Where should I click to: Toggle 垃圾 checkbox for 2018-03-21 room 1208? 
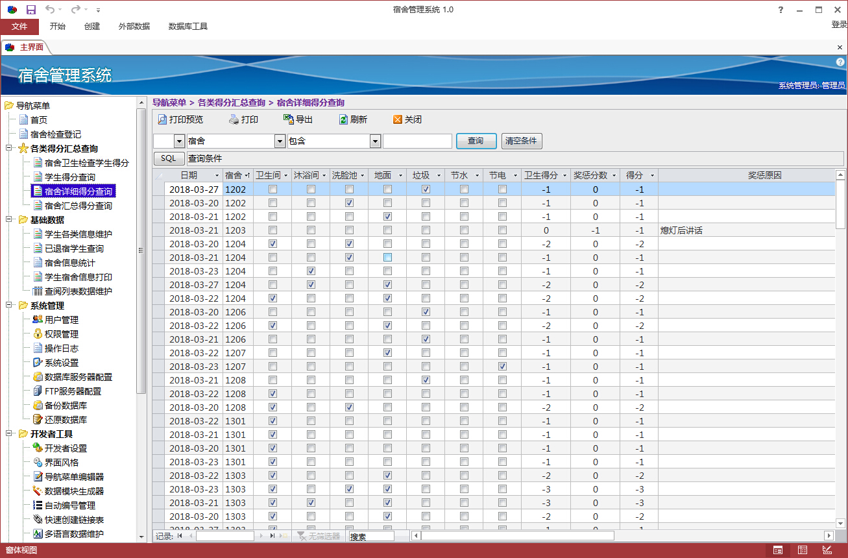point(426,380)
